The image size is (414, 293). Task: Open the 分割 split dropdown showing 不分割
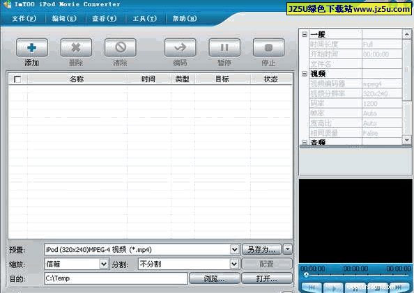[x=234, y=264]
